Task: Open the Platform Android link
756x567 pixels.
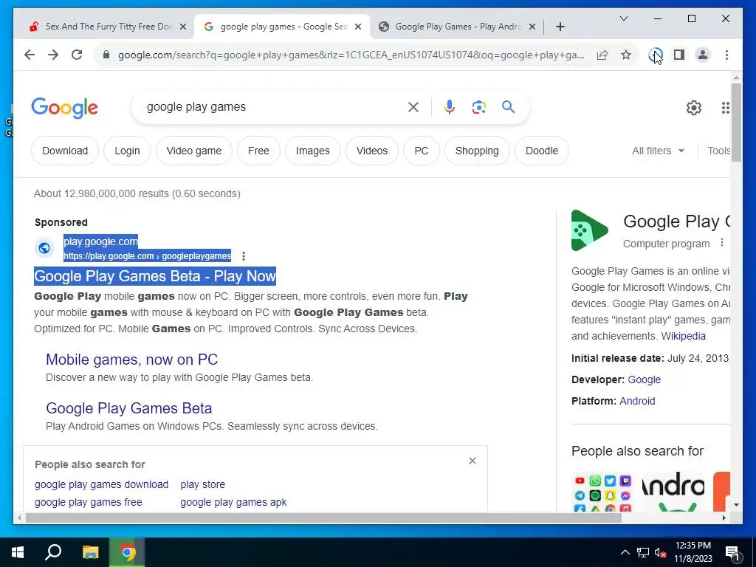Action: [x=637, y=401]
